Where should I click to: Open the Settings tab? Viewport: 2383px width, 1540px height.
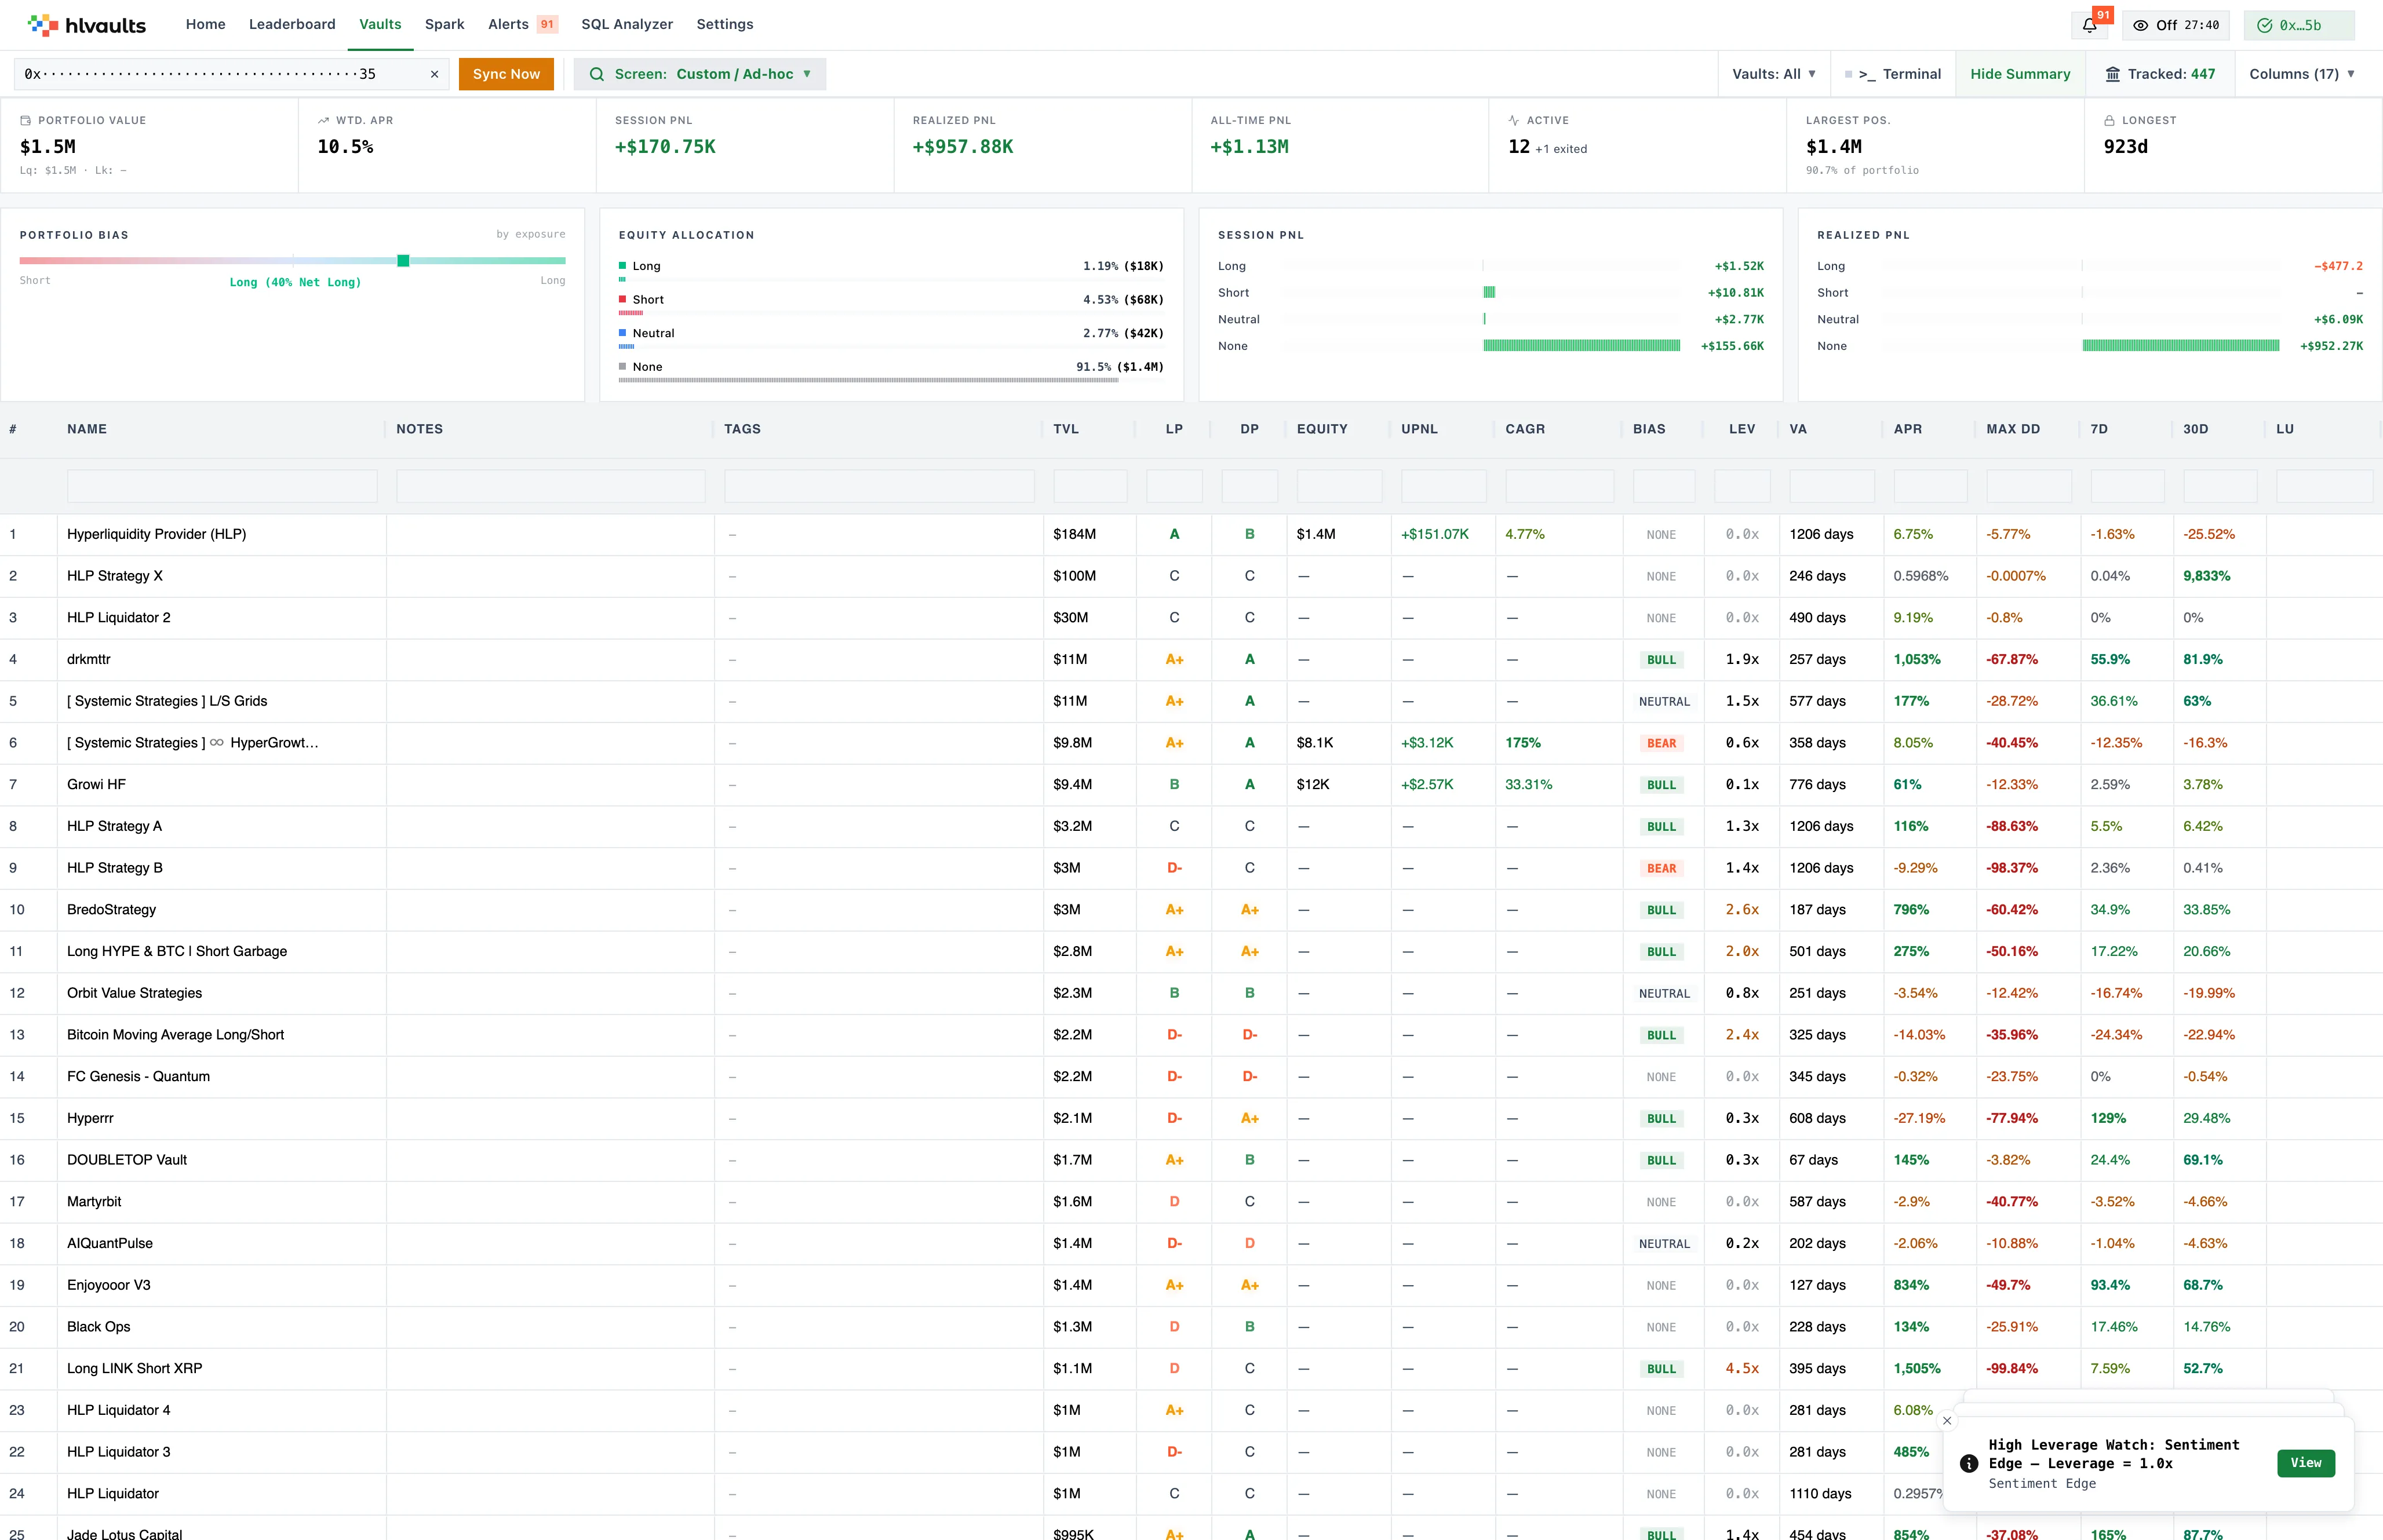[725, 24]
